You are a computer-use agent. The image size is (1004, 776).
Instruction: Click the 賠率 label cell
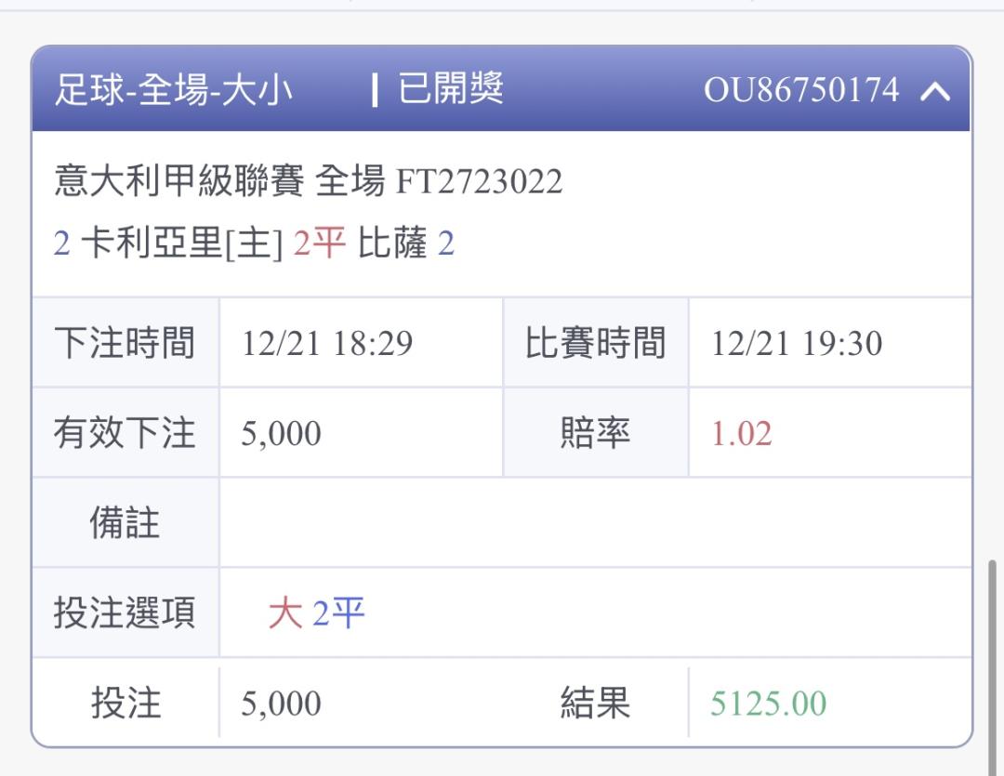(x=595, y=434)
